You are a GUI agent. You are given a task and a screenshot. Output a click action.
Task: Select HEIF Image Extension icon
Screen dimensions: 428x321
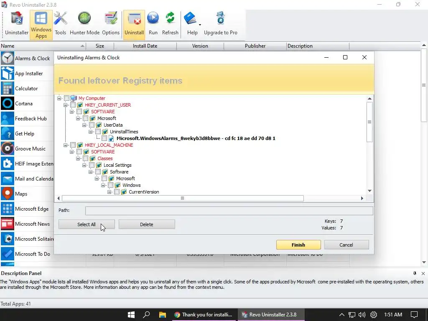point(8,163)
